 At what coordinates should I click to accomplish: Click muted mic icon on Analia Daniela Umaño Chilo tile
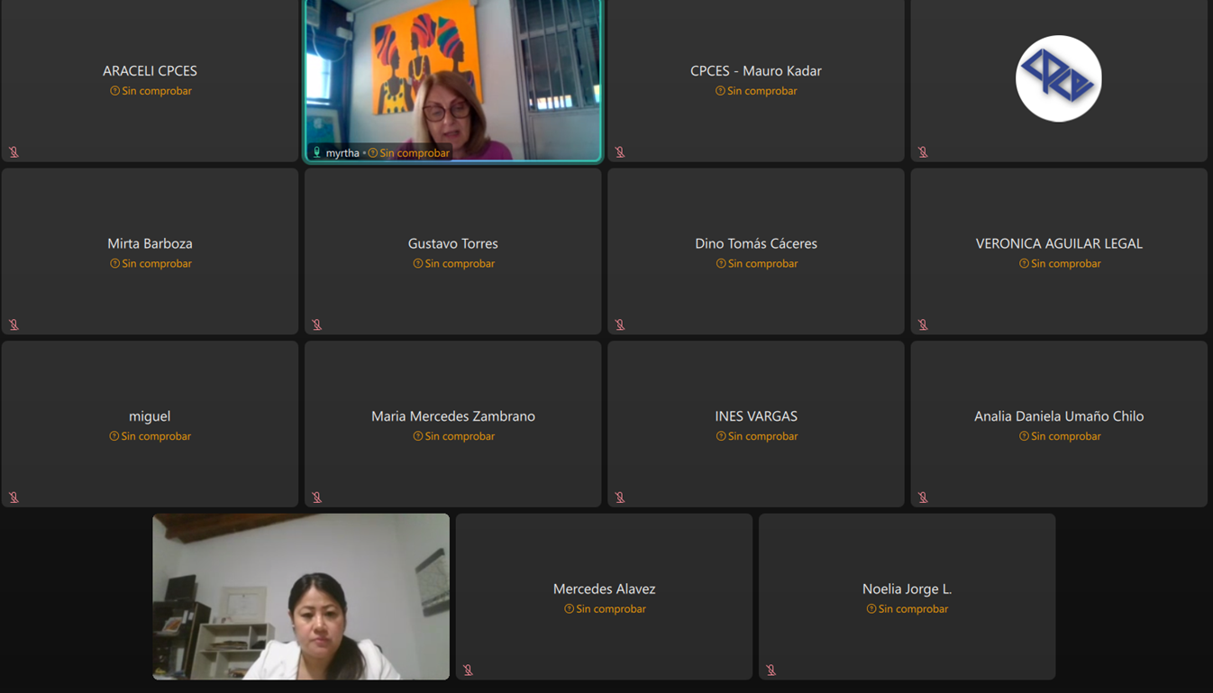point(923,497)
